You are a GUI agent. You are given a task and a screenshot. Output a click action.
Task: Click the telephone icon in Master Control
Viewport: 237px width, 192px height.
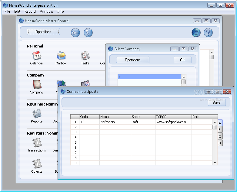click(88, 33)
